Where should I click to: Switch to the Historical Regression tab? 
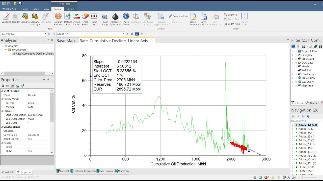[x=83, y=171]
